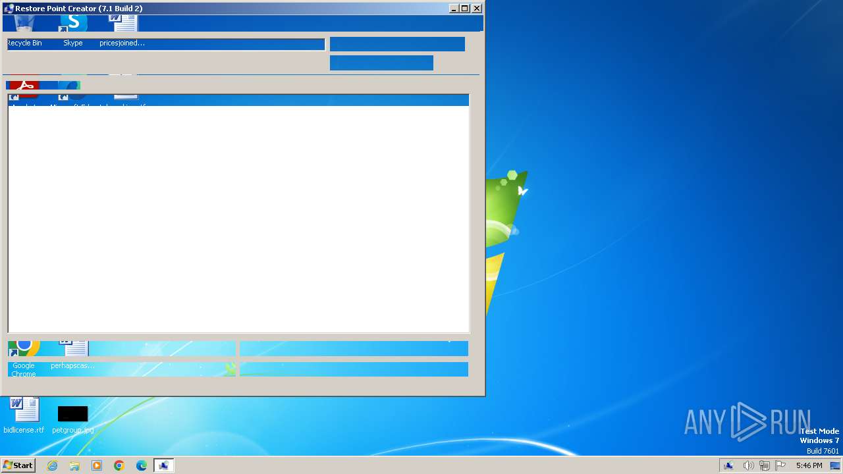Open the network connection tray icon

[x=765, y=465]
